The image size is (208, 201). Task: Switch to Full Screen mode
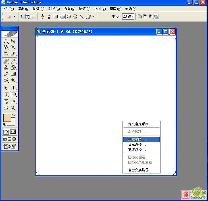click(x=14, y=139)
